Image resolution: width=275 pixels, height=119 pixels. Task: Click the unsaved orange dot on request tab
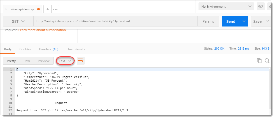click(x=38, y=9)
